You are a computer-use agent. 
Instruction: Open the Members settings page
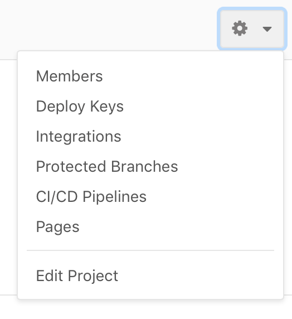pos(69,76)
